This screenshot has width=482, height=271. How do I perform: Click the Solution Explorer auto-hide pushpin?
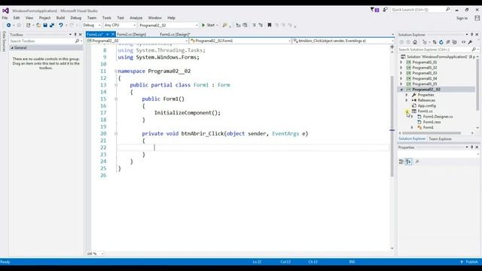tap(472, 35)
